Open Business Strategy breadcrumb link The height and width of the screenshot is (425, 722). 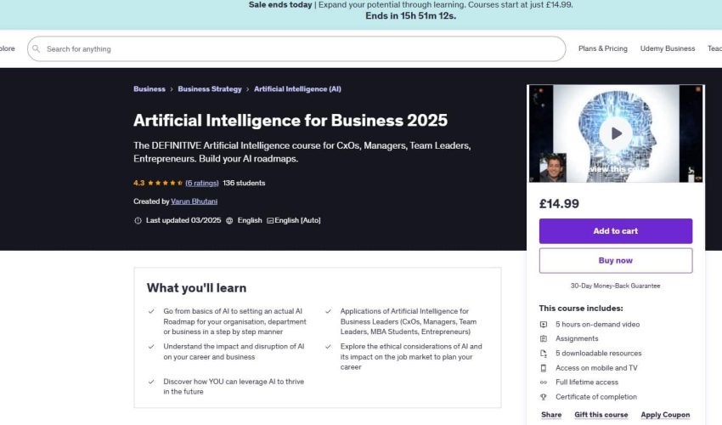(x=210, y=89)
